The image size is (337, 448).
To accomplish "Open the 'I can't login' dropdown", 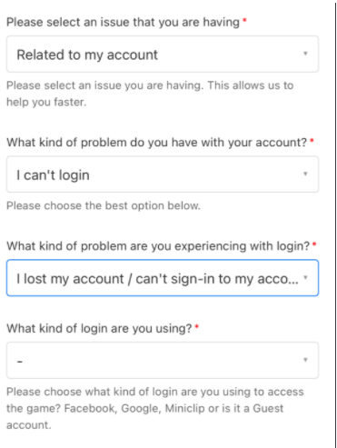I will point(163,174).
